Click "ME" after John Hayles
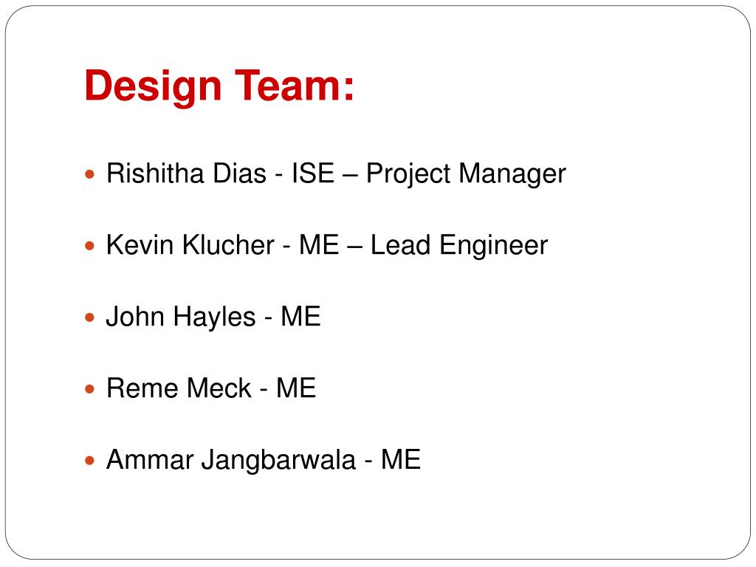 pos(301,316)
